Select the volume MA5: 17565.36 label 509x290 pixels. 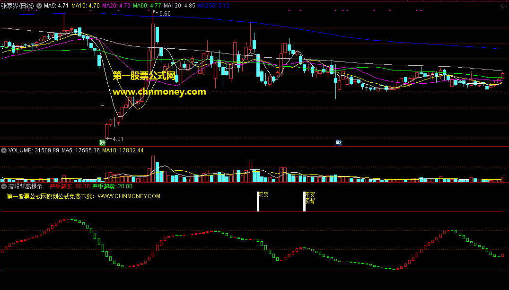80,150
